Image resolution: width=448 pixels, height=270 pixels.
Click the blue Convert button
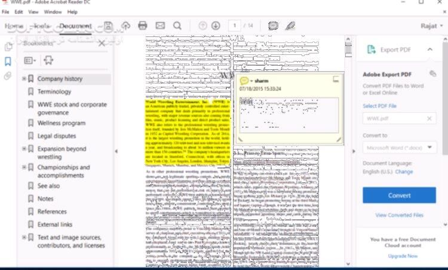pos(399,195)
